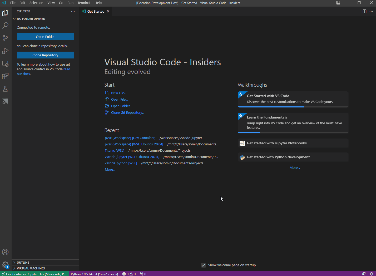
Task: Collapse the No Folder Opened section
Action: [14, 19]
